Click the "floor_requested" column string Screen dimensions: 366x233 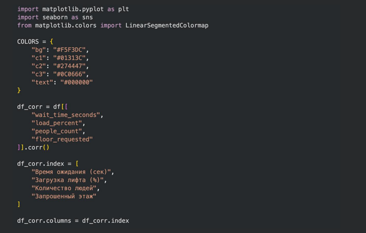point(62,139)
